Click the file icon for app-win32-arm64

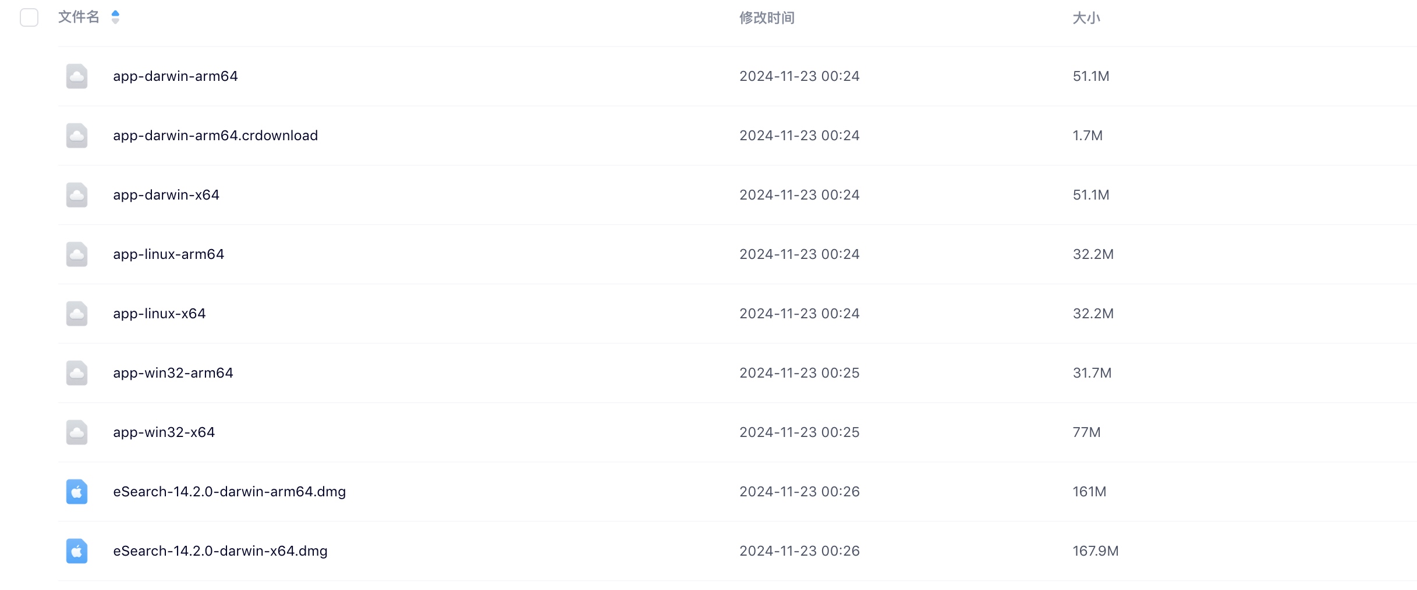tap(77, 373)
